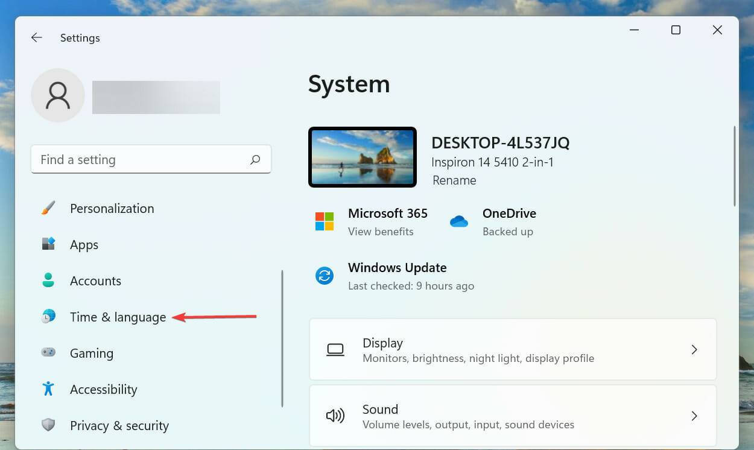
Task: Select the Time & language clock icon
Action: [48, 317]
